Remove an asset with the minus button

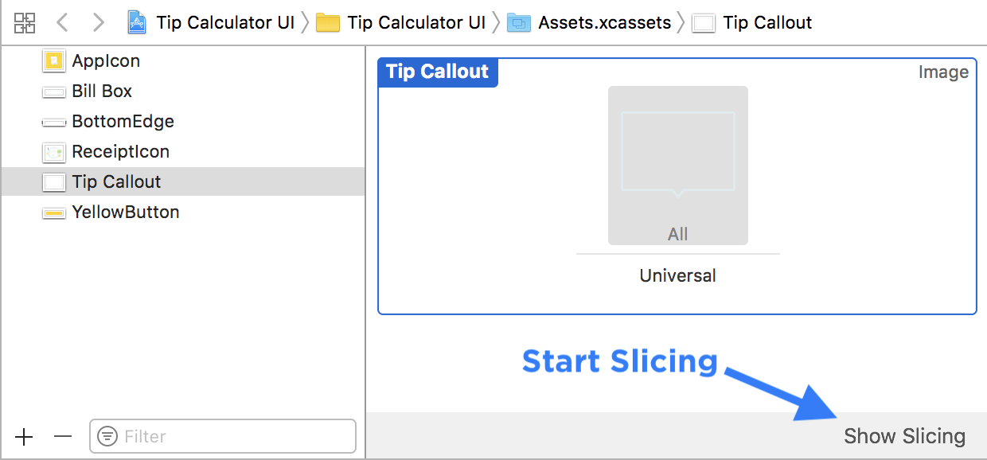pos(62,436)
